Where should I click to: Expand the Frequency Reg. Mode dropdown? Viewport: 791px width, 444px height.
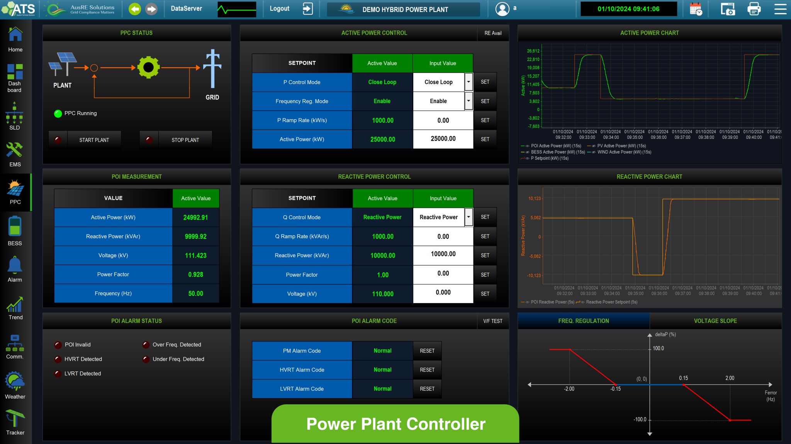pyautogui.click(x=468, y=101)
